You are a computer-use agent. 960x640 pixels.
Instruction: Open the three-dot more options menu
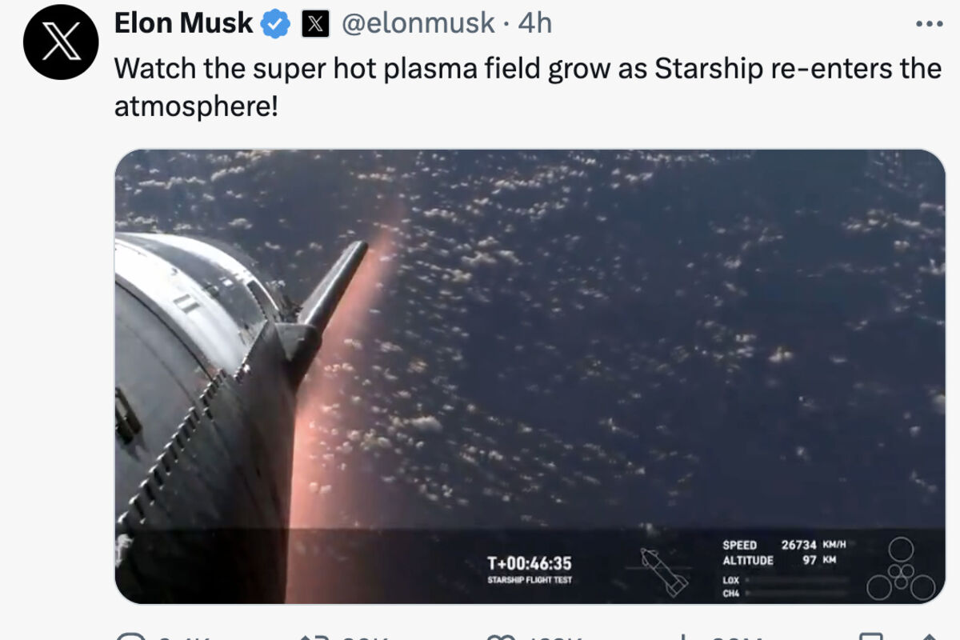[929, 24]
